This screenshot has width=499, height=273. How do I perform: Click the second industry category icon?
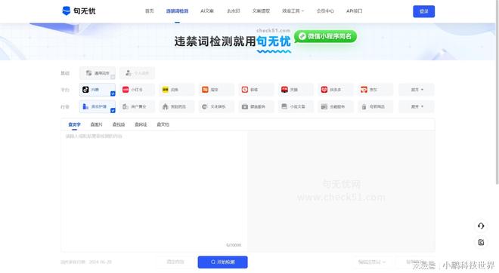tap(126, 106)
